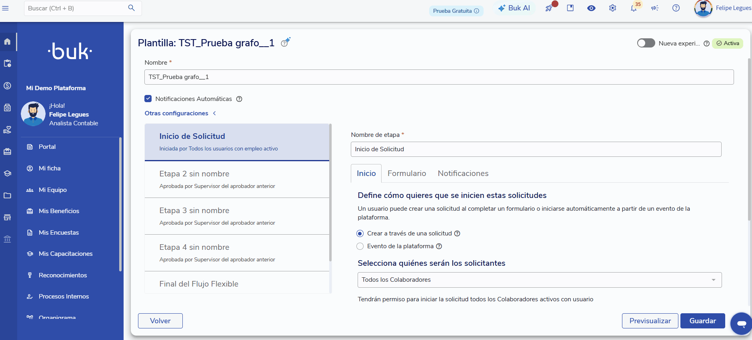Click the briefcase icon in left rail
Image resolution: width=752 pixels, height=340 pixels.
7,152
